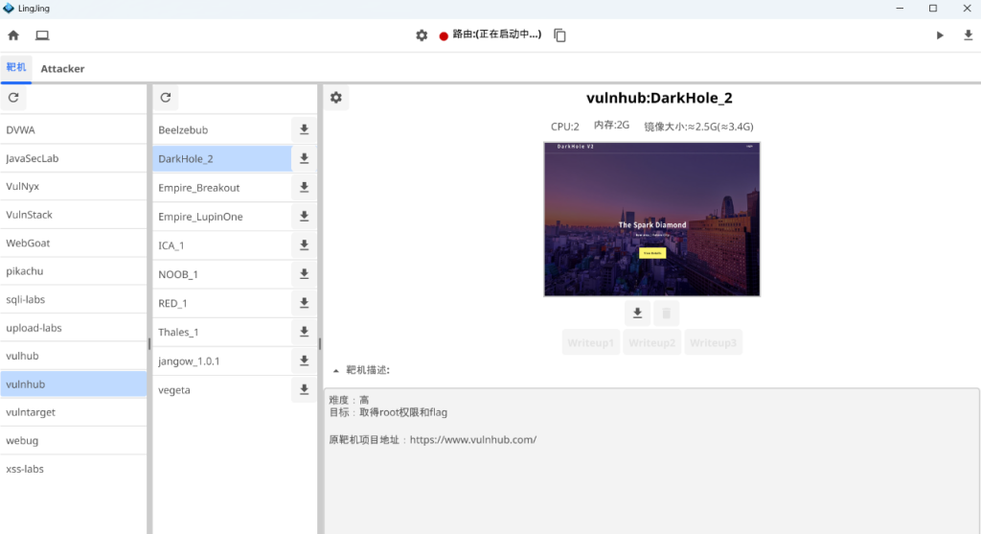This screenshot has height=534, width=981.
Task: Download the Beelzebub machine image
Action: pyautogui.click(x=304, y=129)
